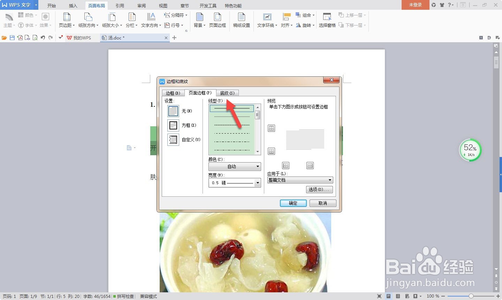502x300 pixels.
Task: Click export to PDF icon
Action: pos(20,38)
